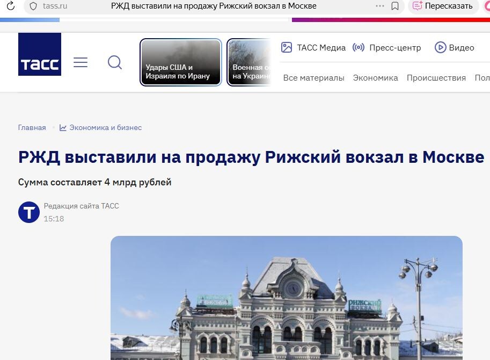The image size is (490, 360).
Task: Click the round T author avatar
Action: pyautogui.click(x=29, y=212)
